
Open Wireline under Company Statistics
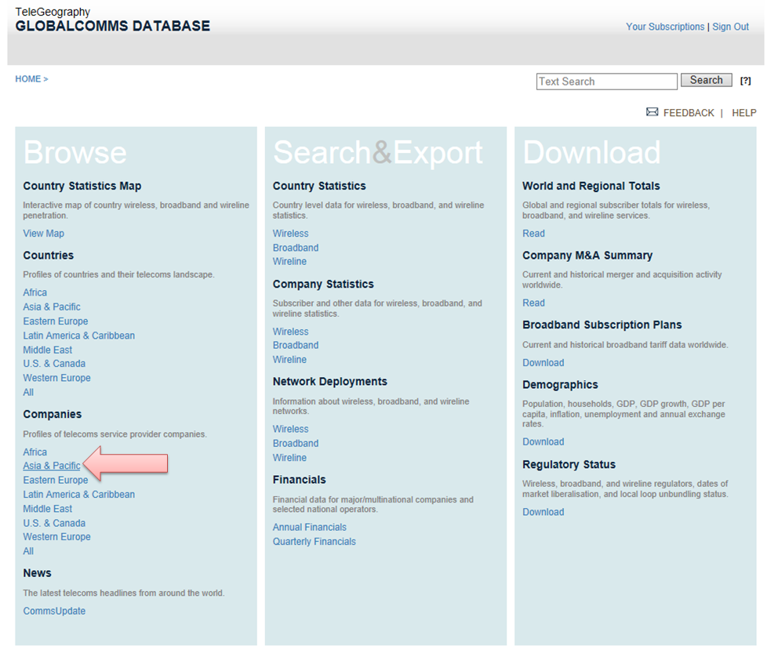tap(289, 359)
